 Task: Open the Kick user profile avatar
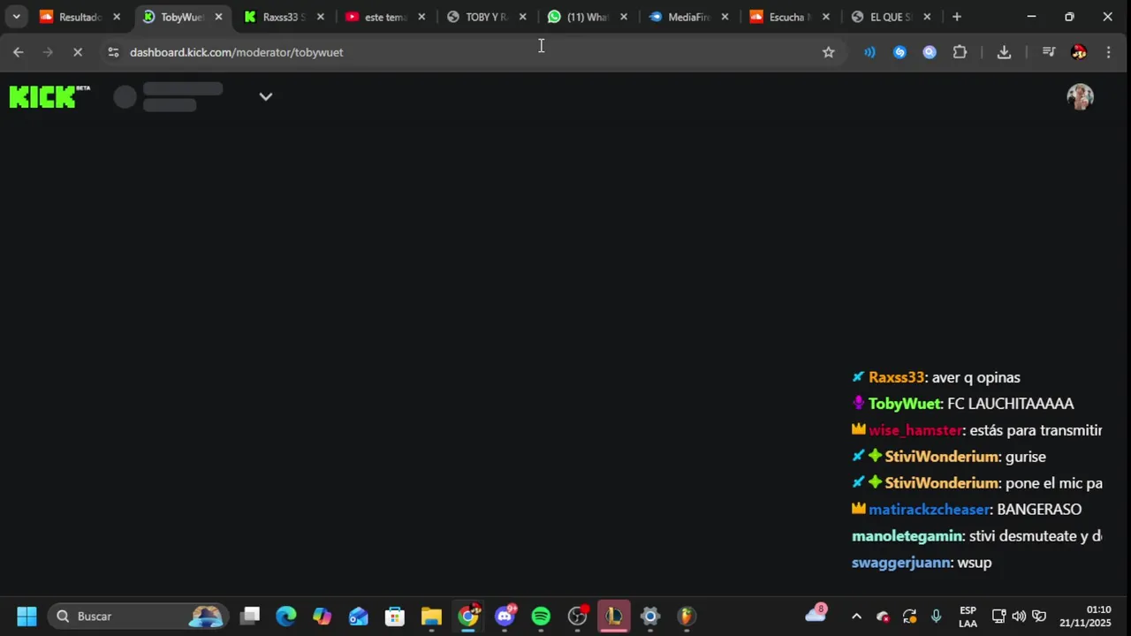tap(1080, 97)
